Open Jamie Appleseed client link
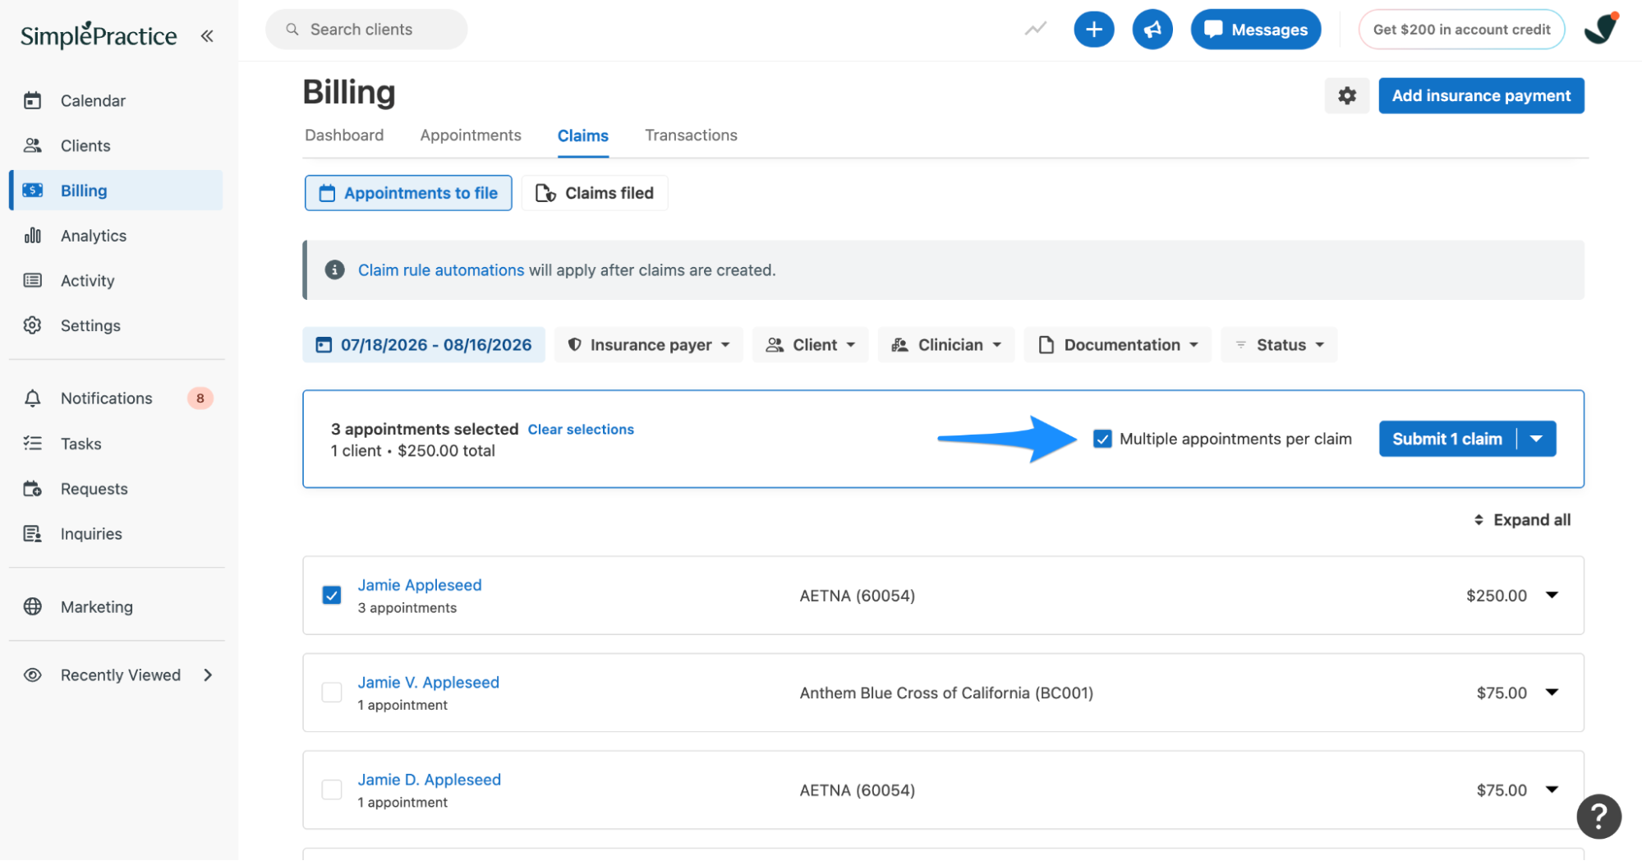1642x861 pixels. pyautogui.click(x=420, y=585)
